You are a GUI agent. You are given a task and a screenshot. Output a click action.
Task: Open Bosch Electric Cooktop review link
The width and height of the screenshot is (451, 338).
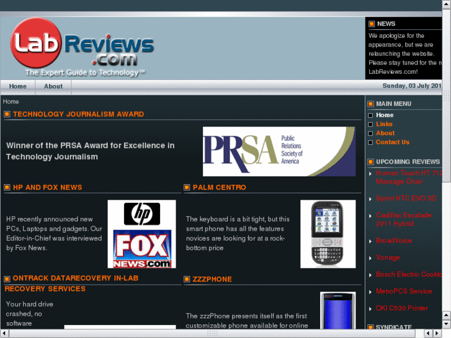pyautogui.click(x=409, y=274)
